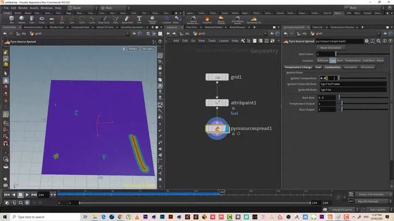The height and width of the screenshot is (221, 394).
Task: Click the attribpaint1 node
Action: click(x=217, y=103)
